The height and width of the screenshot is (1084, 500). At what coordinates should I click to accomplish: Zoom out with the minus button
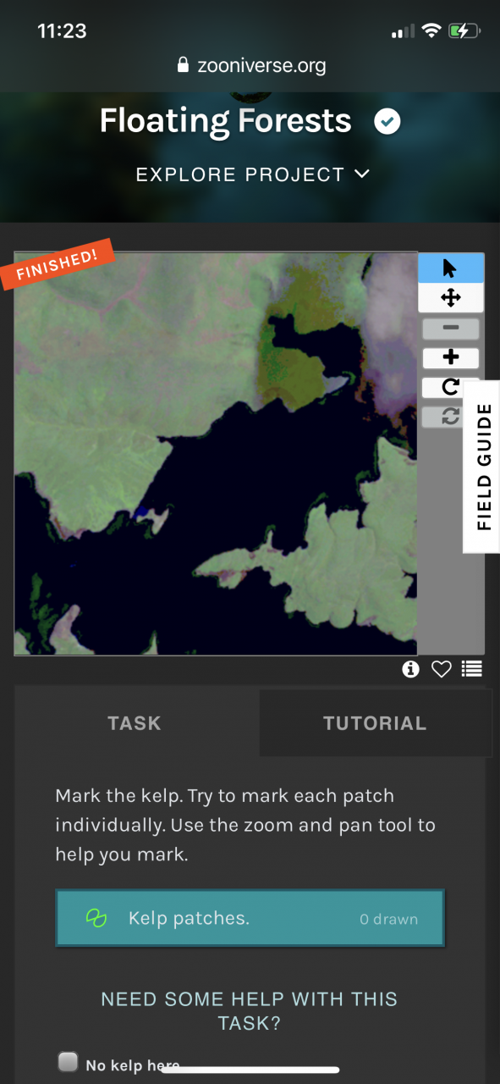(x=450, y=328)
